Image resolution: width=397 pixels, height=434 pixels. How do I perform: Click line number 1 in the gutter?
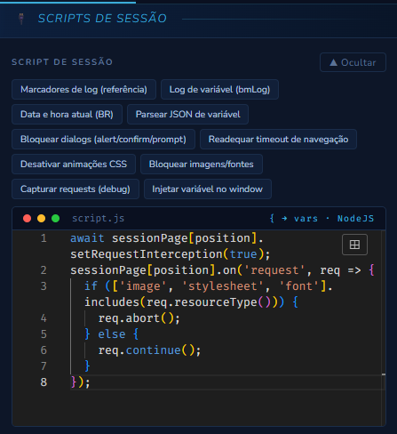44,238
